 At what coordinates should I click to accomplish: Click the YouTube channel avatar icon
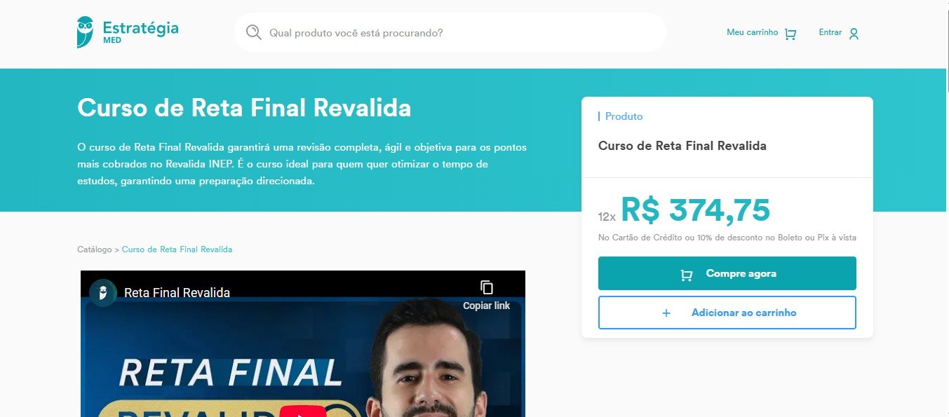(103, 292)
